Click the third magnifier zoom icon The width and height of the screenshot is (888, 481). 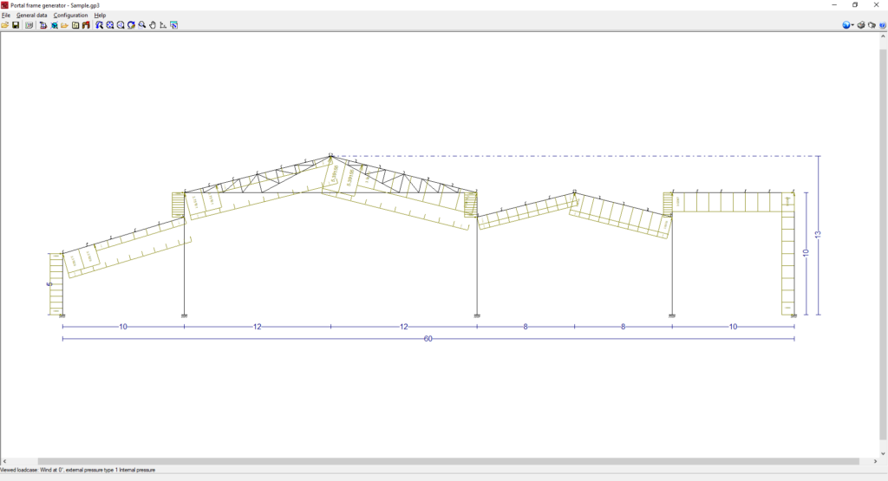click(x=121, y=25)
